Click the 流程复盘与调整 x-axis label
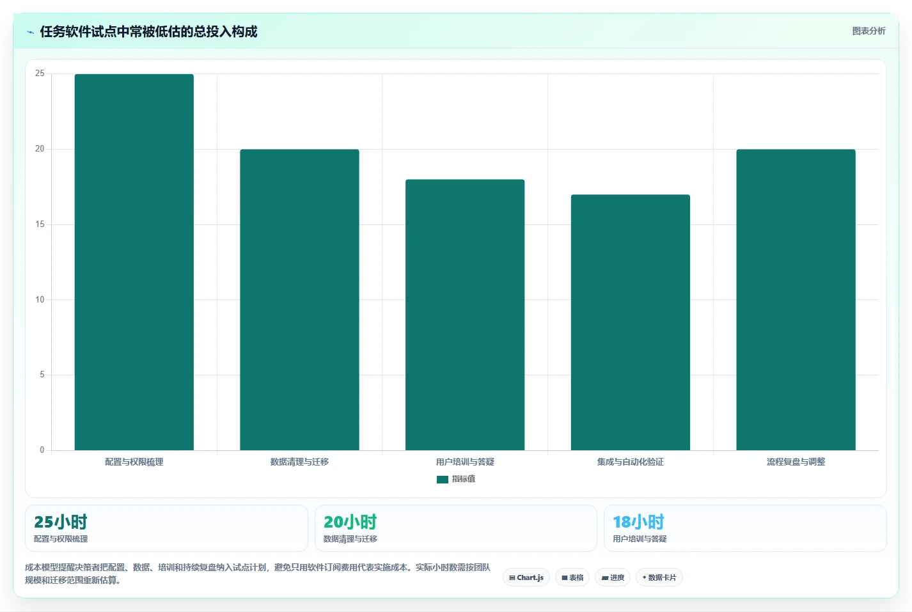This screenshot has width=912, height=612. click(x=796, y=462)
